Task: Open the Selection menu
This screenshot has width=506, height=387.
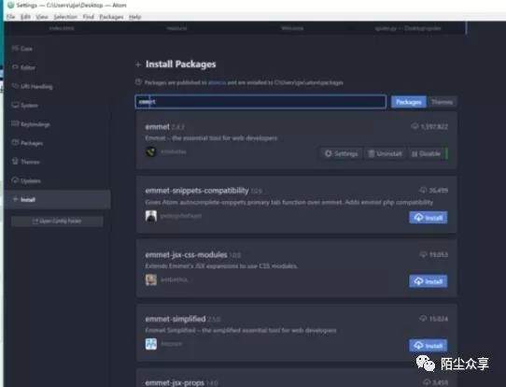Action: point(65,17)
